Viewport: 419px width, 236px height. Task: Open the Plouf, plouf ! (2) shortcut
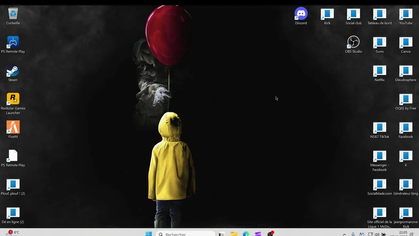click(13, 187)
